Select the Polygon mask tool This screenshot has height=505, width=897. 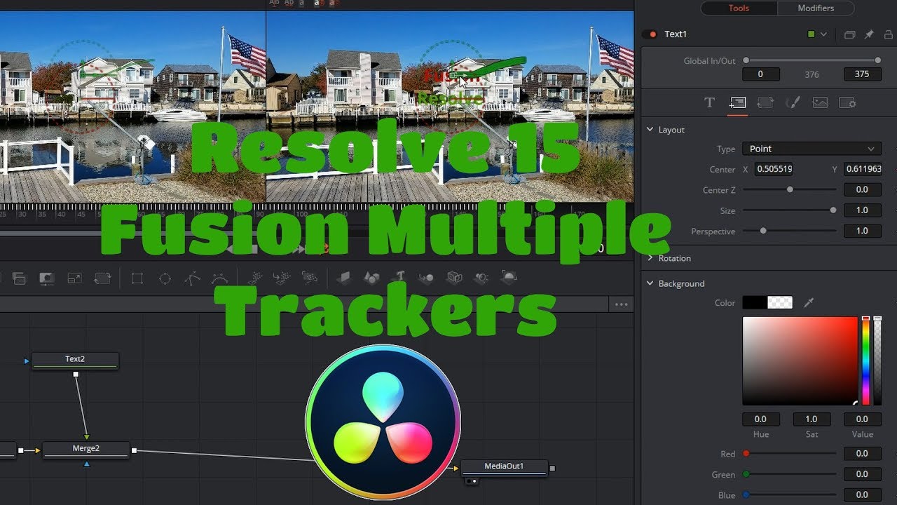point(193,278)
